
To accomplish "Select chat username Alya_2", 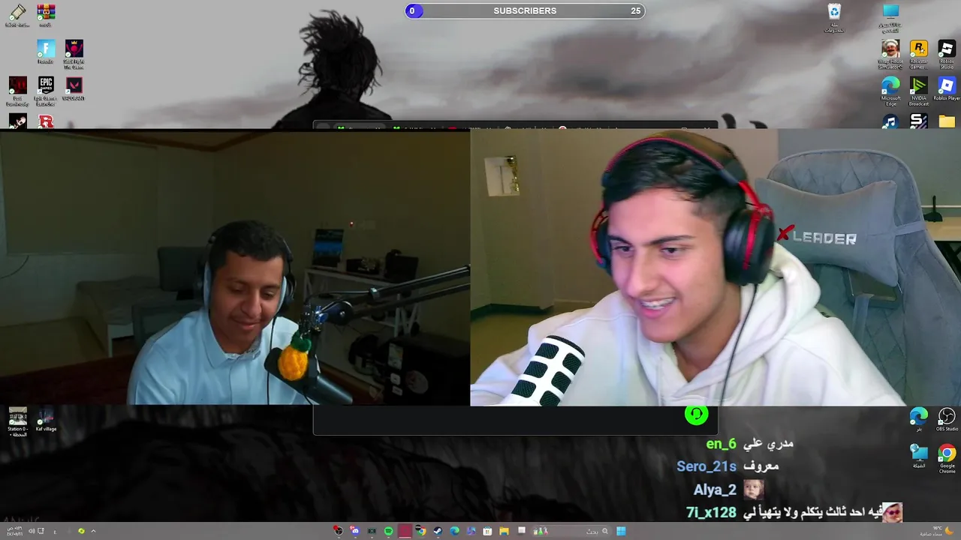I will [715, 490].
